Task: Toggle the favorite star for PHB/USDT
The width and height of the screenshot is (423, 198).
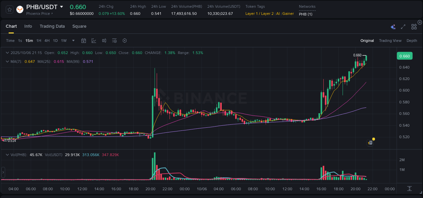Action: pyautogui.click(x=9, y=9)
